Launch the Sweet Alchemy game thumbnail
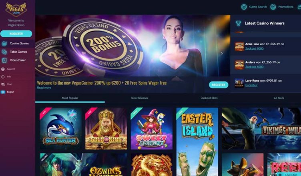This screenshot has height=176, width=301. 151,128
